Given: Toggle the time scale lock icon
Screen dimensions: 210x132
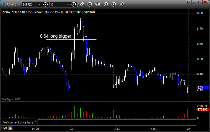Looking at the screenshot, I should (10, 128).
